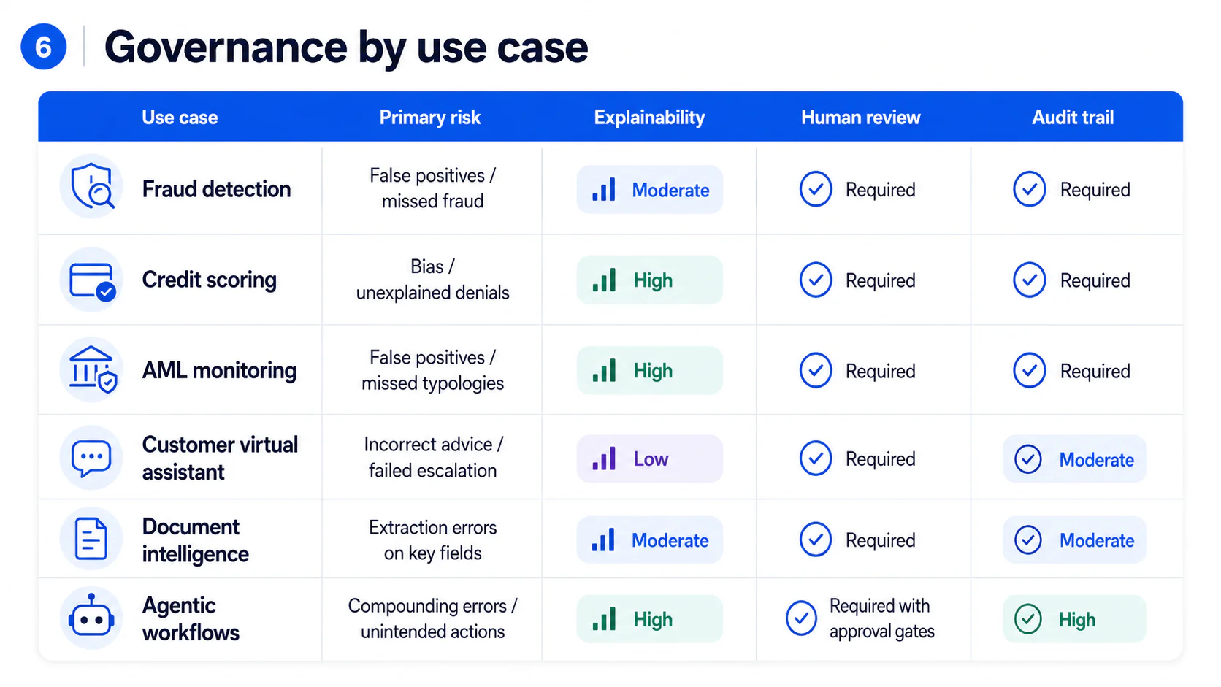This screenshot has width=1221, height=687.
Task: Select the Customer virtual assistant chat icon
Action: pyautogui.click(x=91, y=458)
